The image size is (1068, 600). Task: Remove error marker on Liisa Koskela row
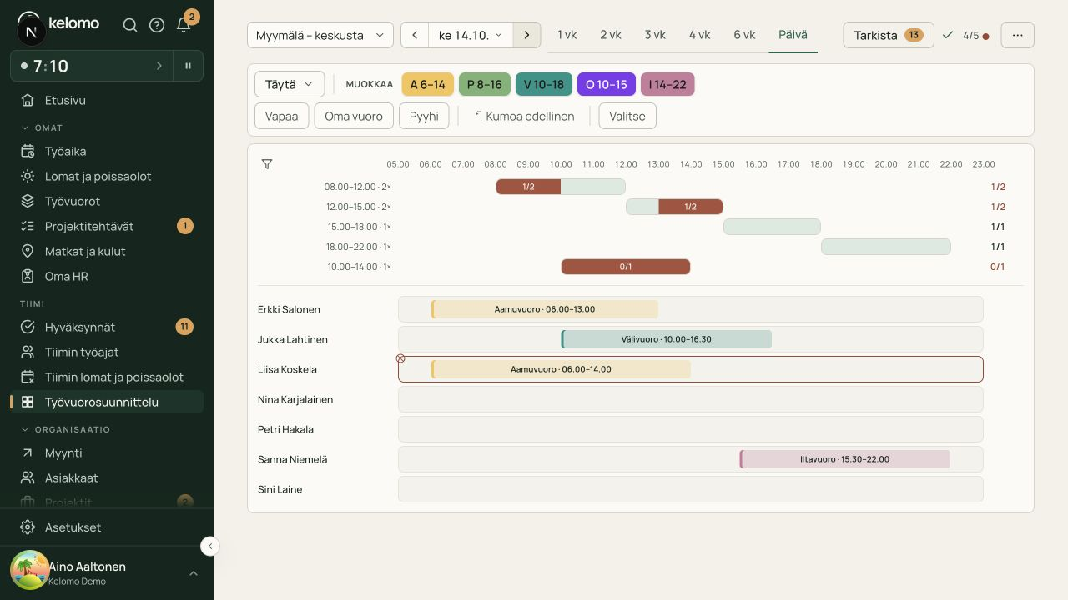400,358
